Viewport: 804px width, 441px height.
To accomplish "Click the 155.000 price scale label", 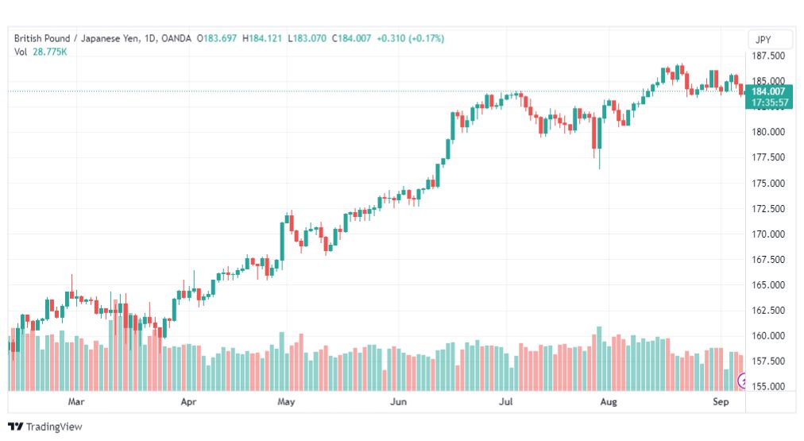I will click(x=768, y=387).
